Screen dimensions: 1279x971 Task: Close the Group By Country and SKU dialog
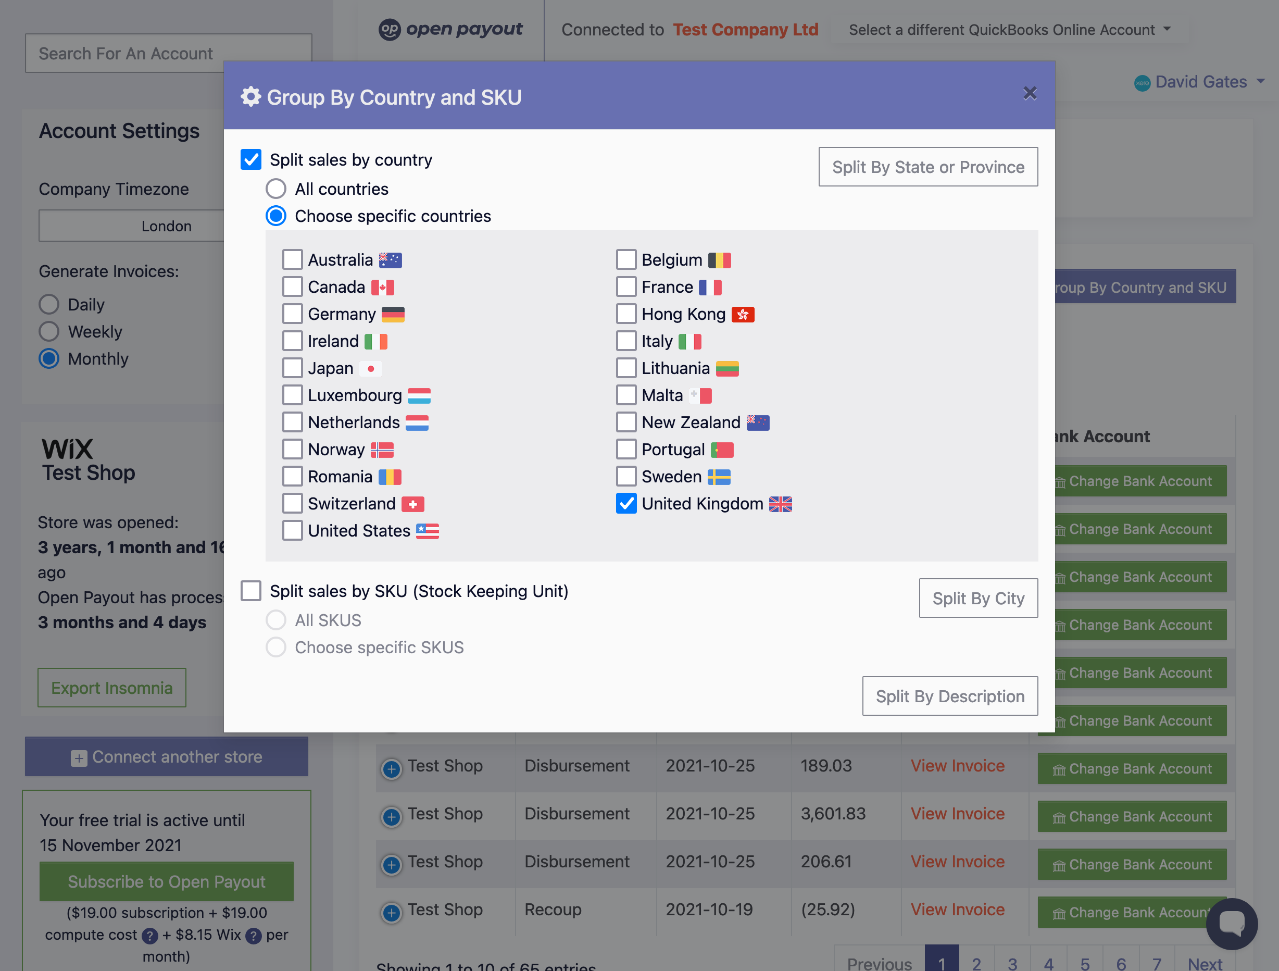click(1029, 93)
